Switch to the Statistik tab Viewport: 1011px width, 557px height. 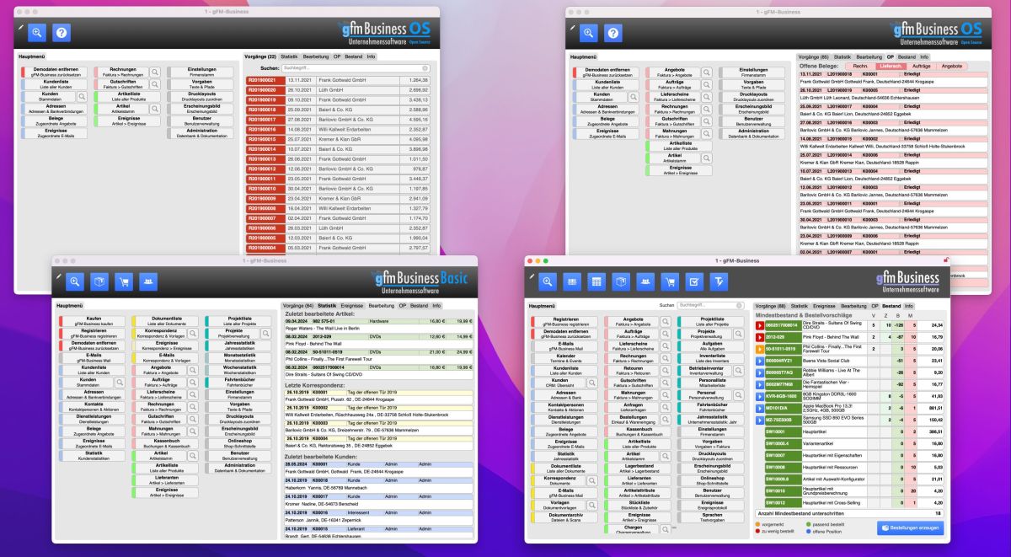327,306
